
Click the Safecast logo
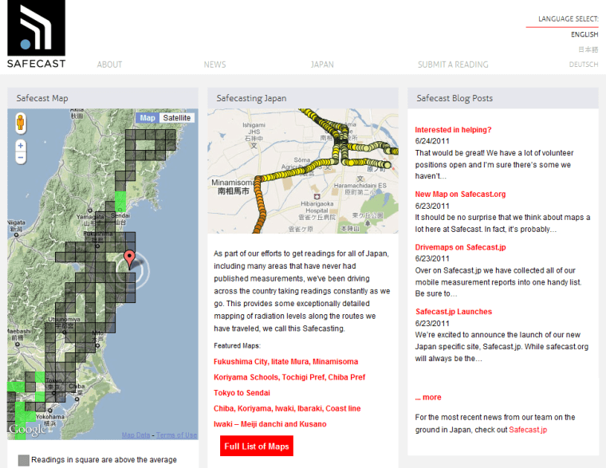[37, 34]
